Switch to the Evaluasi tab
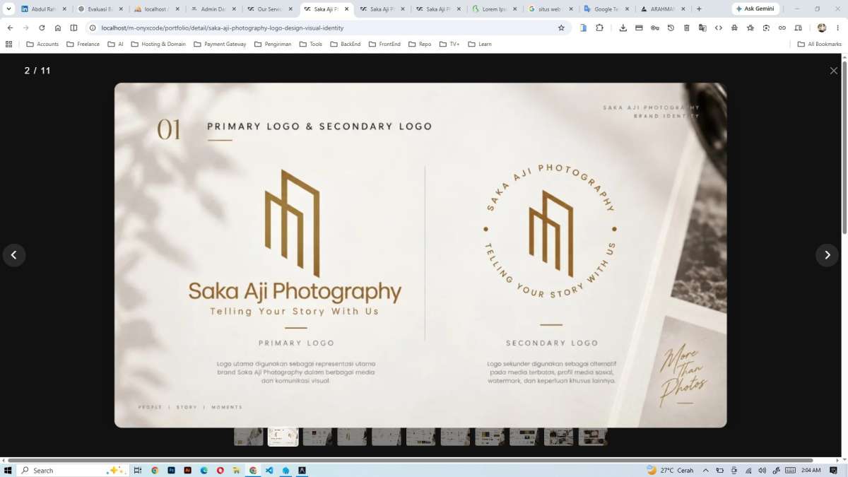 100,9
